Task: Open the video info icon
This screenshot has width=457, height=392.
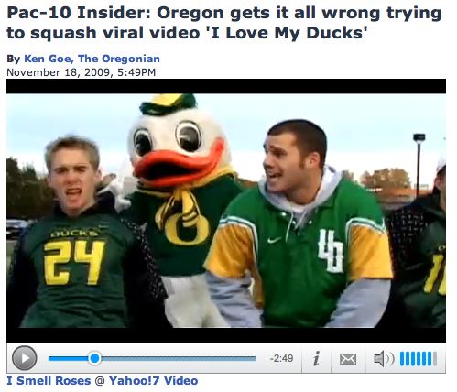Action: click(x=317, y=358)
